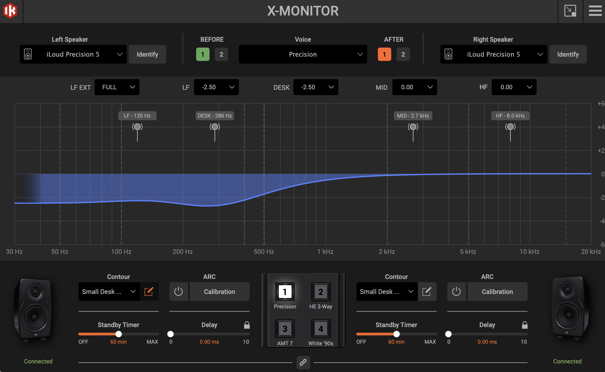
Task: Toggle the speaker link chain icon
Action: [x=303, y=362]
